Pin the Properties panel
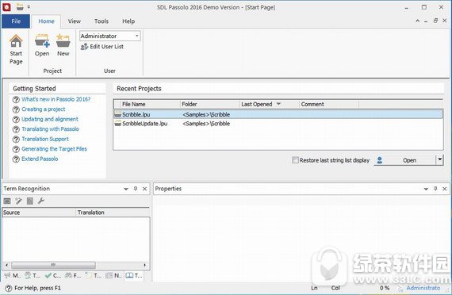Viewport: 452px width, 295px height. click(435, 189)
